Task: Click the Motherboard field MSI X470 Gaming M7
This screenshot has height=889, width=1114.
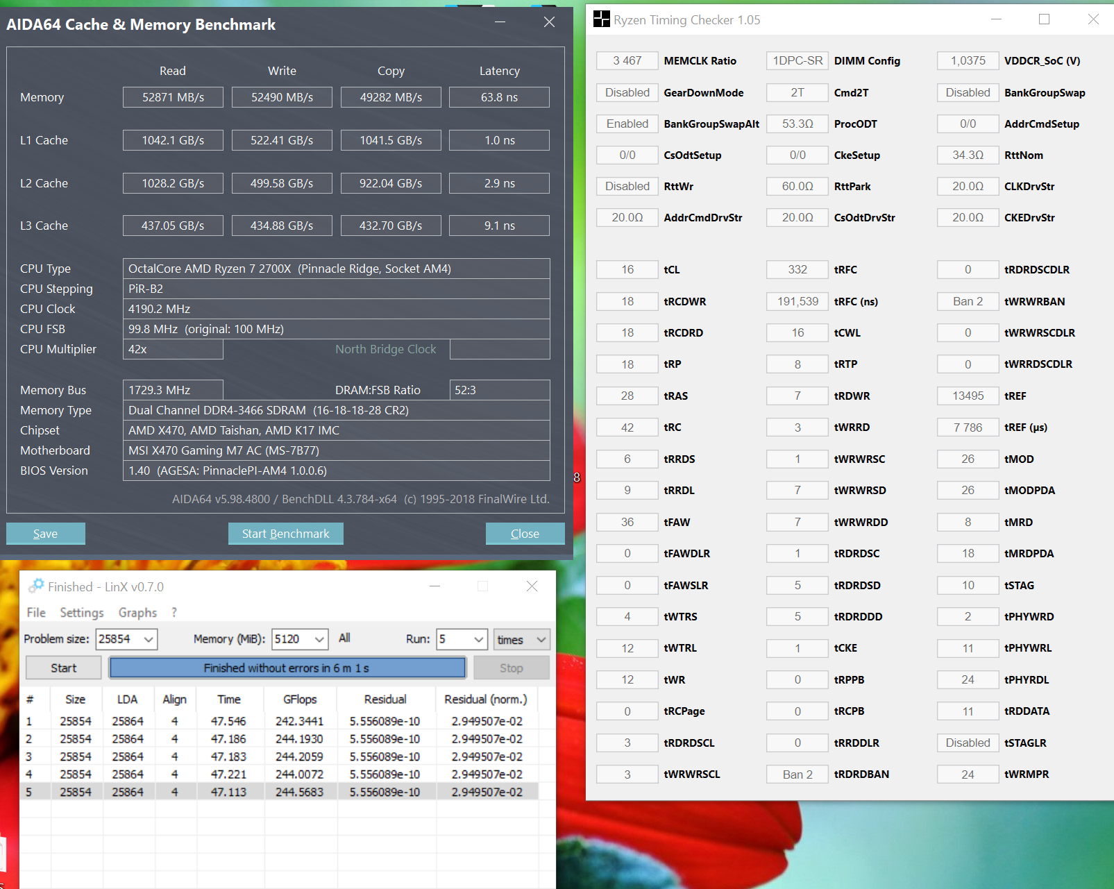Action: (337, 450)
